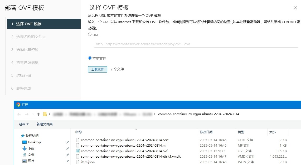
Task: Open the 文档 folder in sidebar
Action: pyautogui.click(x=31, y=155)
